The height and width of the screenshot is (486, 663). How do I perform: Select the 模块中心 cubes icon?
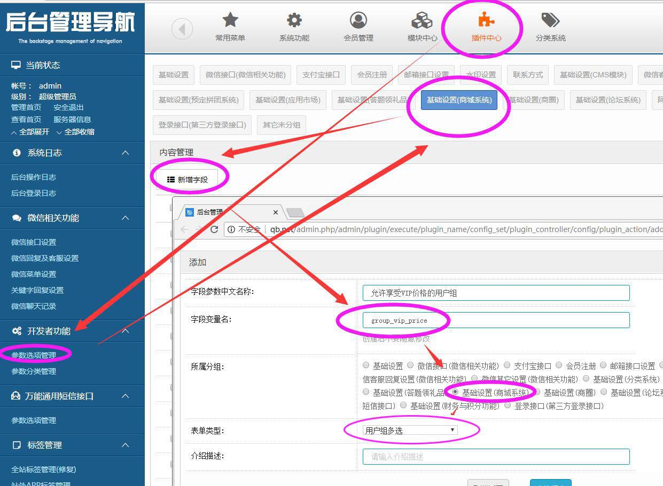click(422, 20)
